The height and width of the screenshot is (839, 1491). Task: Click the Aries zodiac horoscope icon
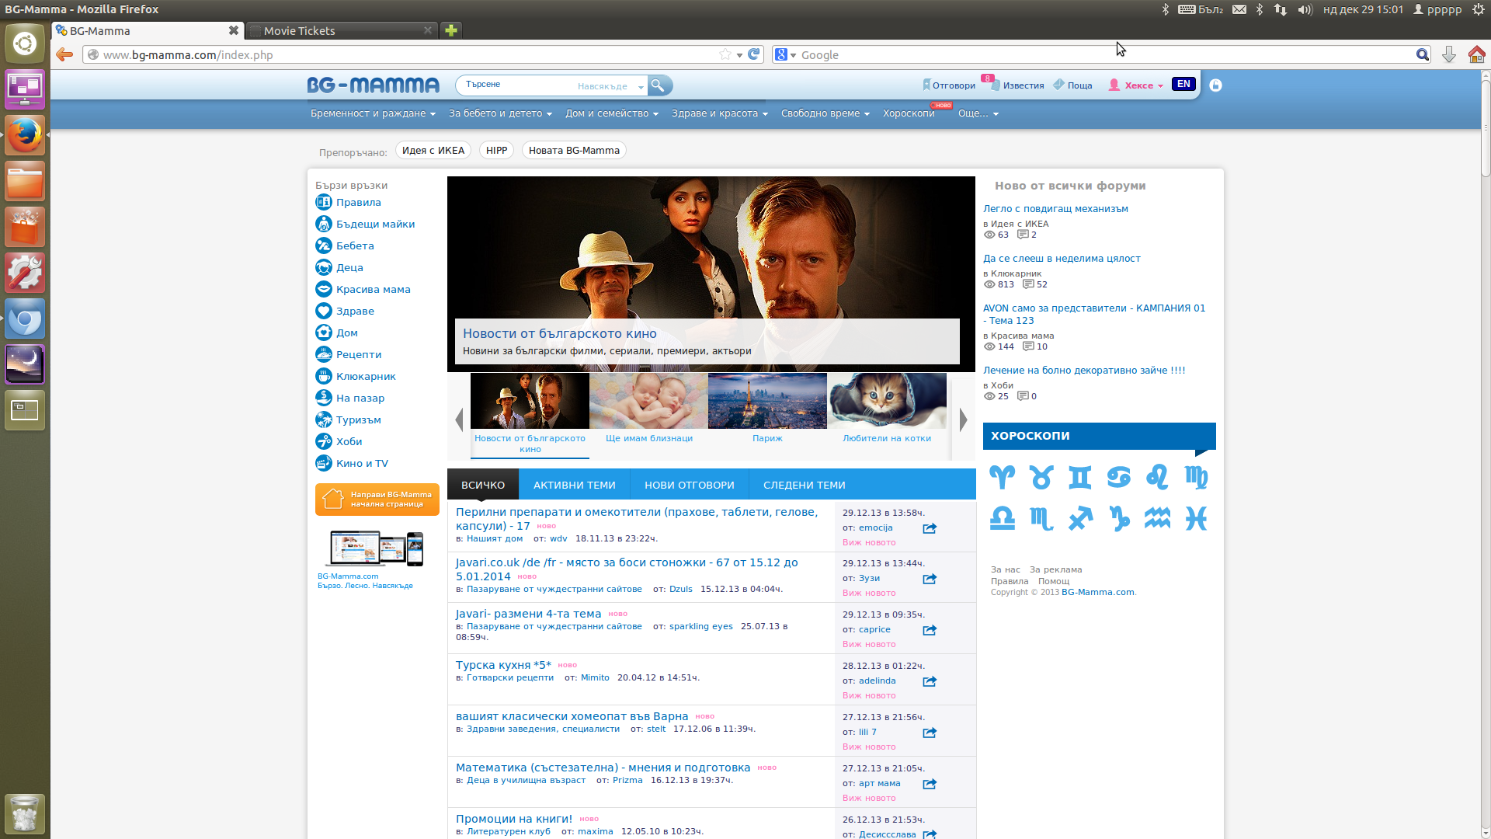pyautogui.click(x=1002, y=477)
